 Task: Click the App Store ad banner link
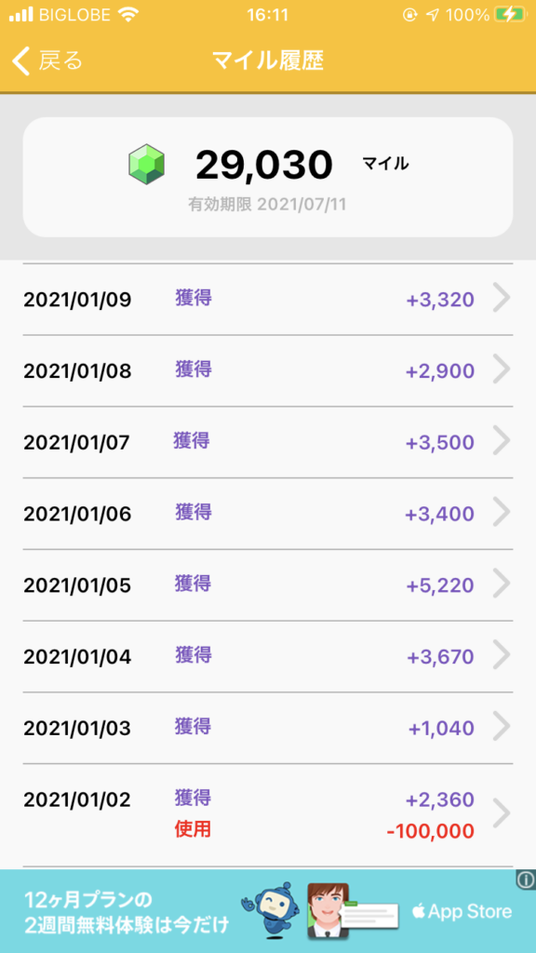(462, 911)
